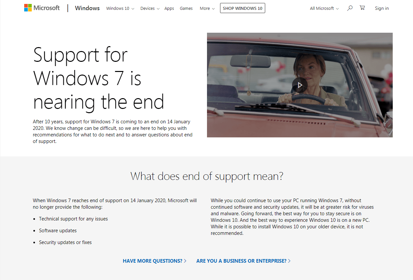
Task: Open Have More Questions link
Action: coord(153,261)
